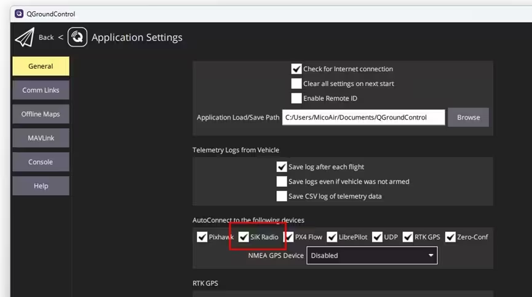
Task: Click the paper plane Back icon
Action: click(25, 37)
